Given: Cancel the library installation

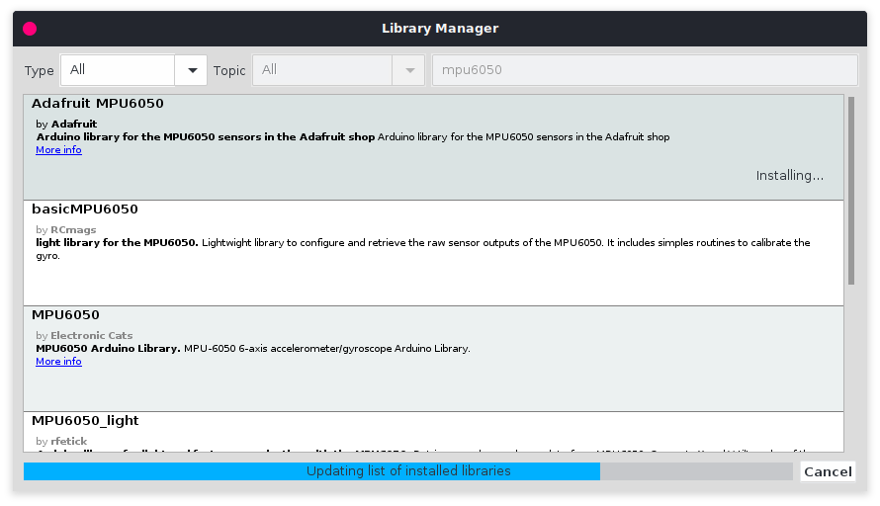Looking at the screenshot, I should 828,471.
